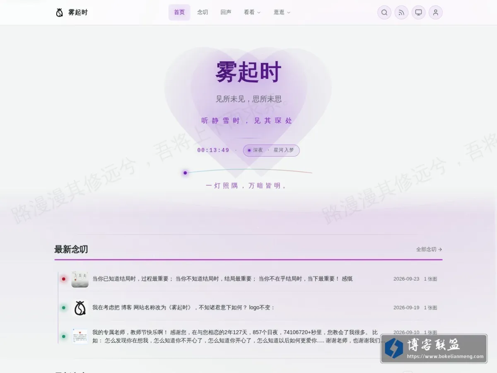Open the 念叨 nav item
Viewport: 497px width, 373px height.
(x=203, y=12)
